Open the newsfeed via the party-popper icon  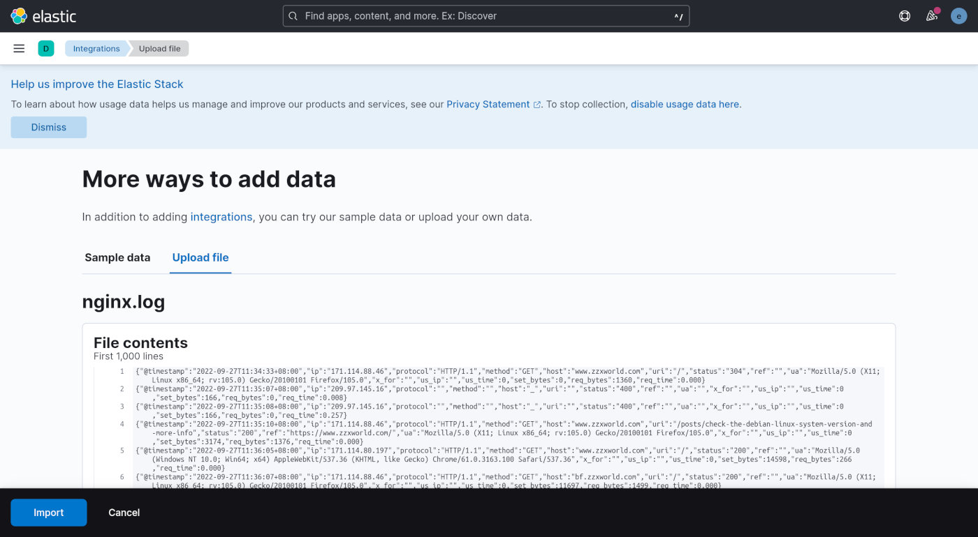[x=931, y=15]
